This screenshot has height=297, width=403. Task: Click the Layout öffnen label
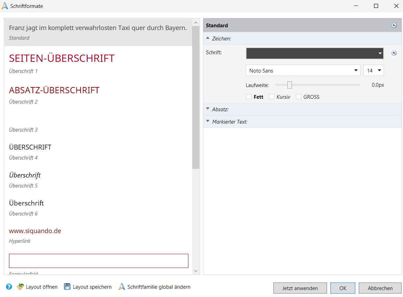(41, 287)
